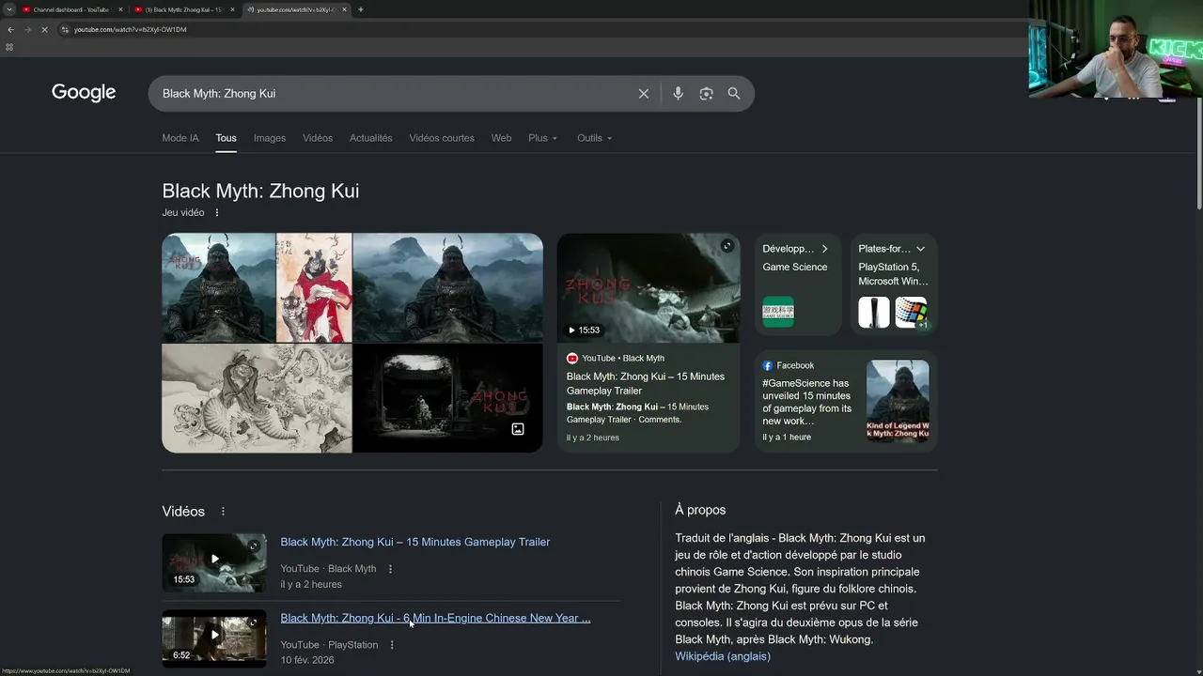Open the 6:52 PlayStation video thumbnail

tap(214, 638)
